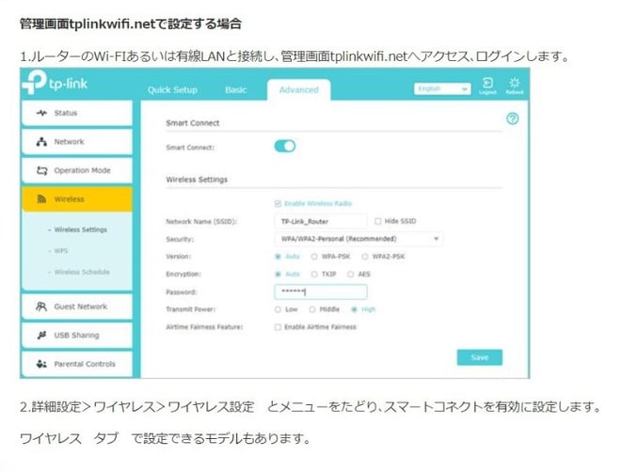Click the Save button
Image resolution: width=622 pixels, height=472 pixels.
(x=480, y=357)
